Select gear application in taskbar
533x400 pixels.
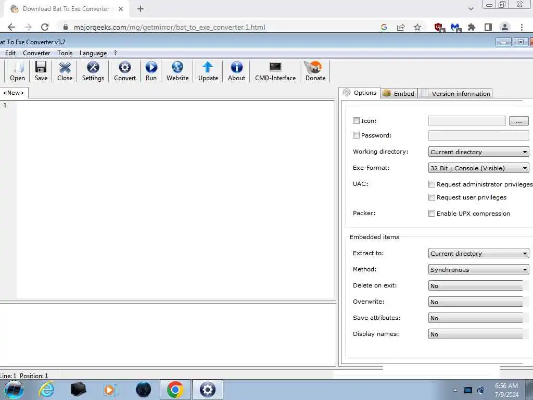coord(207,390)
